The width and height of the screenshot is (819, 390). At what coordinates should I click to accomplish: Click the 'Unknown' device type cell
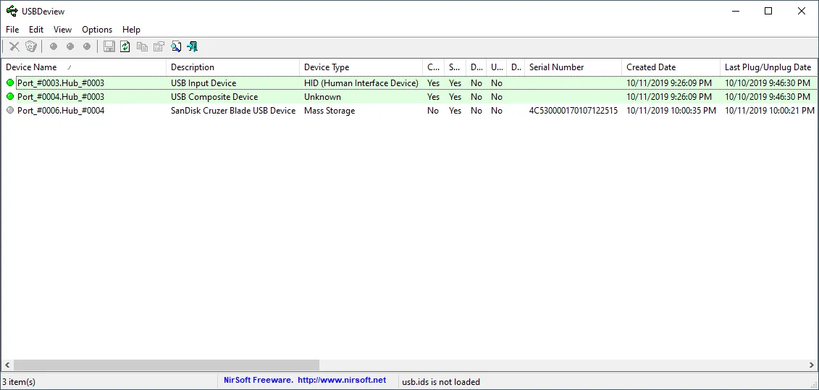point(322,96)
